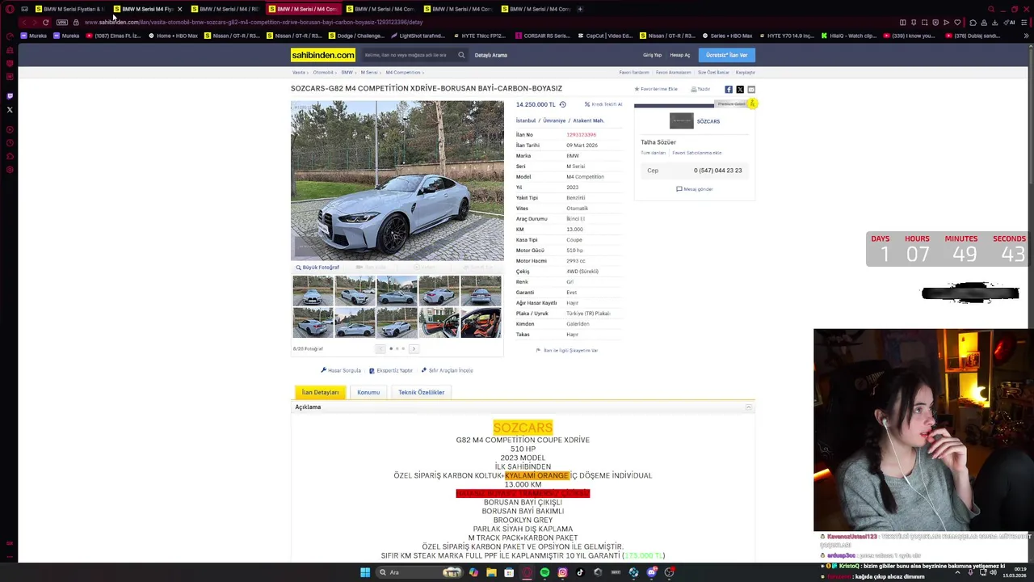Open İstanbul location link
Viewport: 1034px width, 582px height.
[x=526, y=120]
